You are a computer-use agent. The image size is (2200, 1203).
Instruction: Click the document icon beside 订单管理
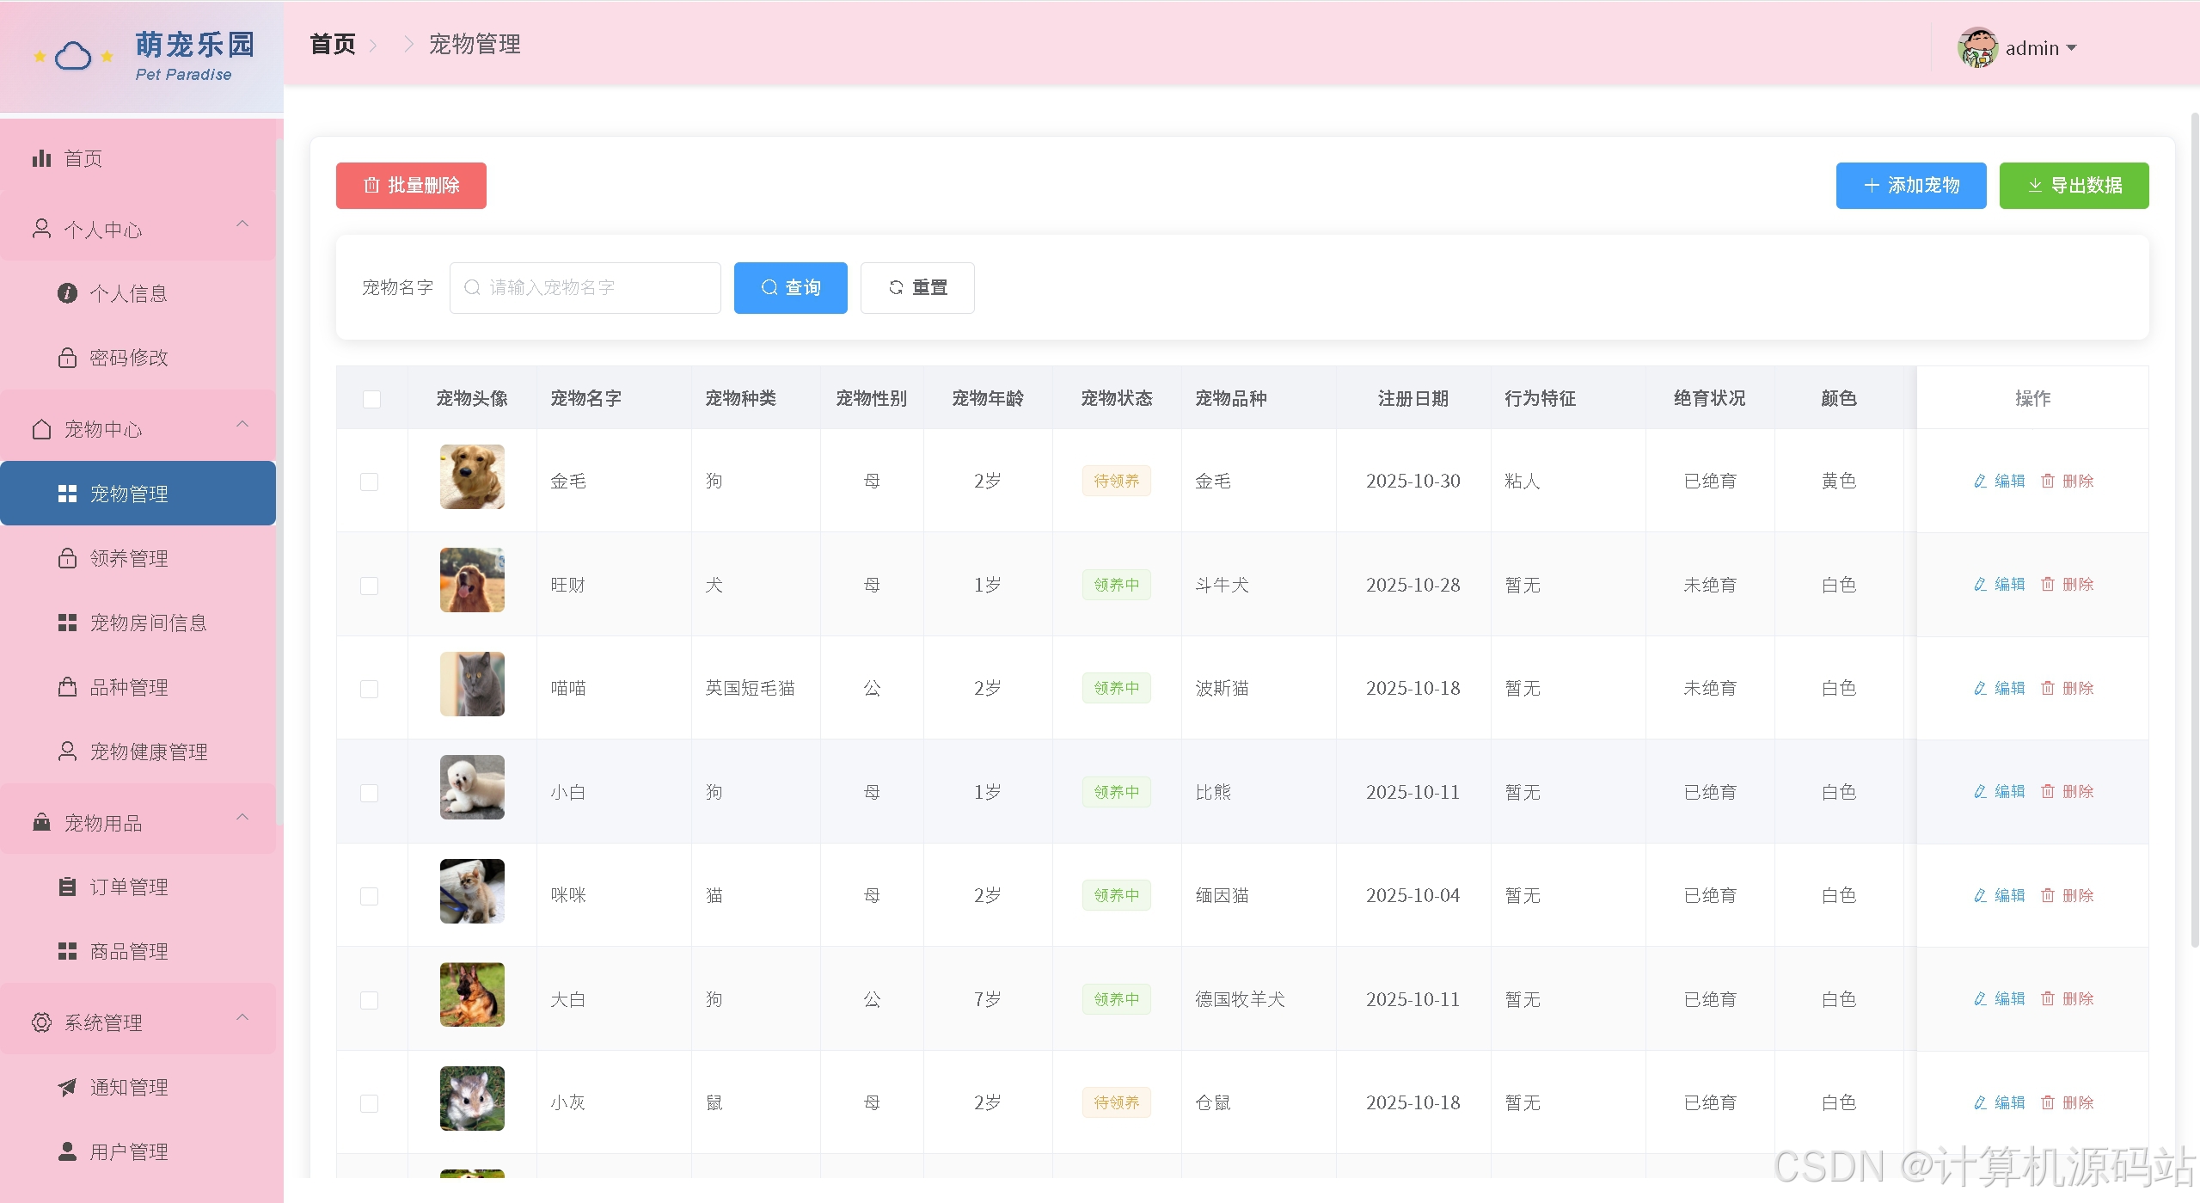point(67,887)
